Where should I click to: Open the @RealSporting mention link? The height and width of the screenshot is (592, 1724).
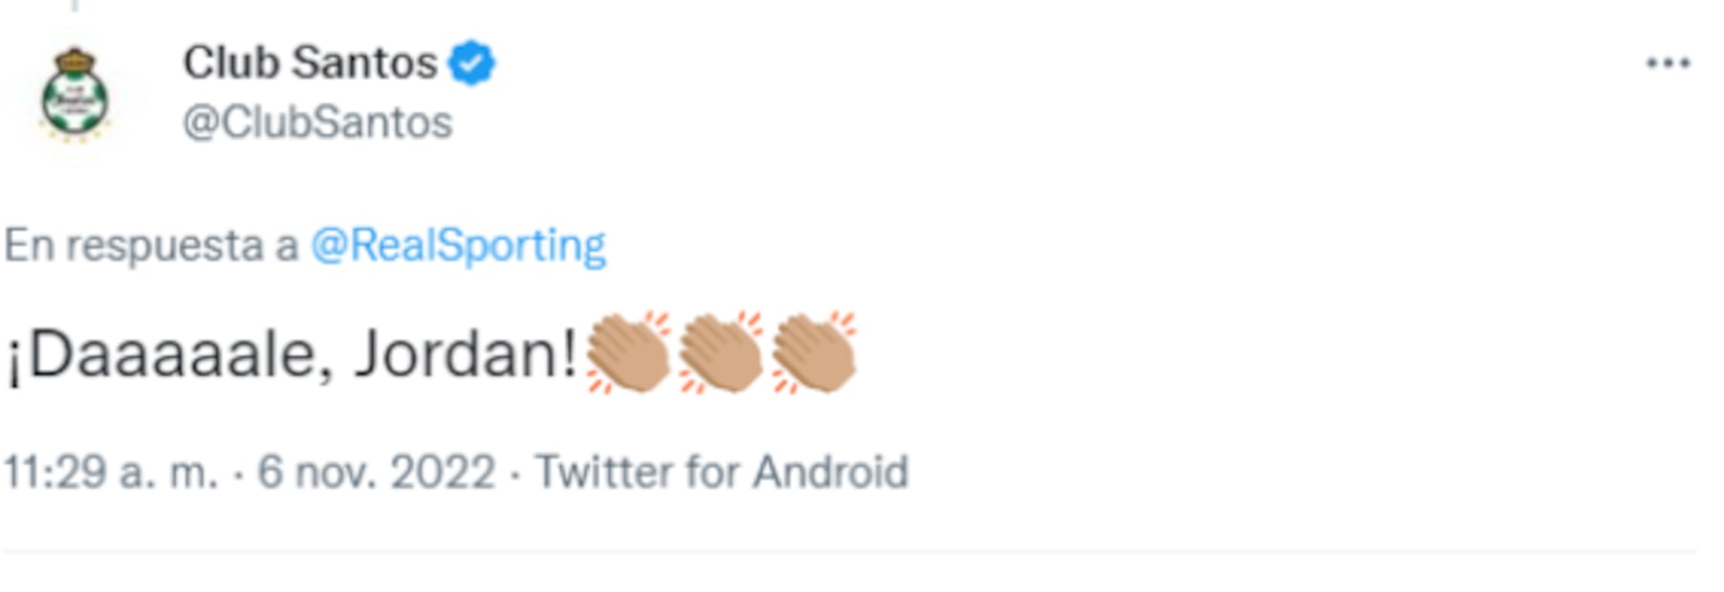coord(458,246)
